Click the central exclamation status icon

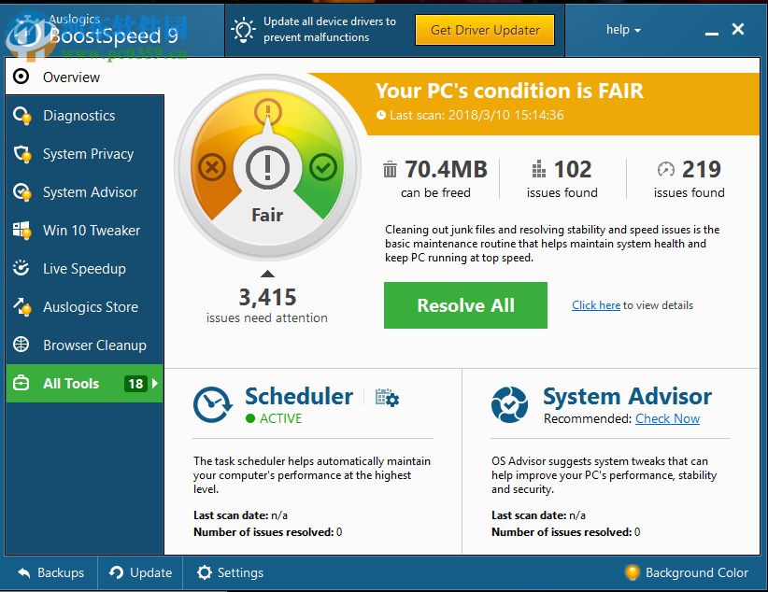(x=267, y=167)
